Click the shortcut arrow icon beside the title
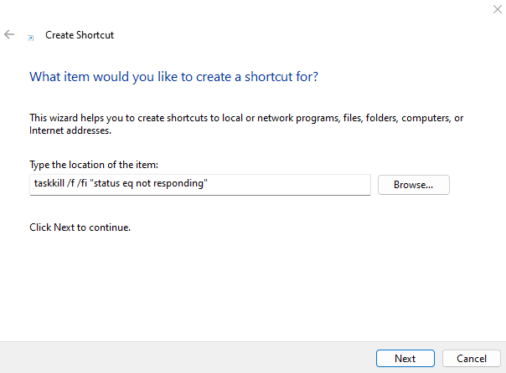The width and height of the screenshot is (506, 373). point(31,38)
